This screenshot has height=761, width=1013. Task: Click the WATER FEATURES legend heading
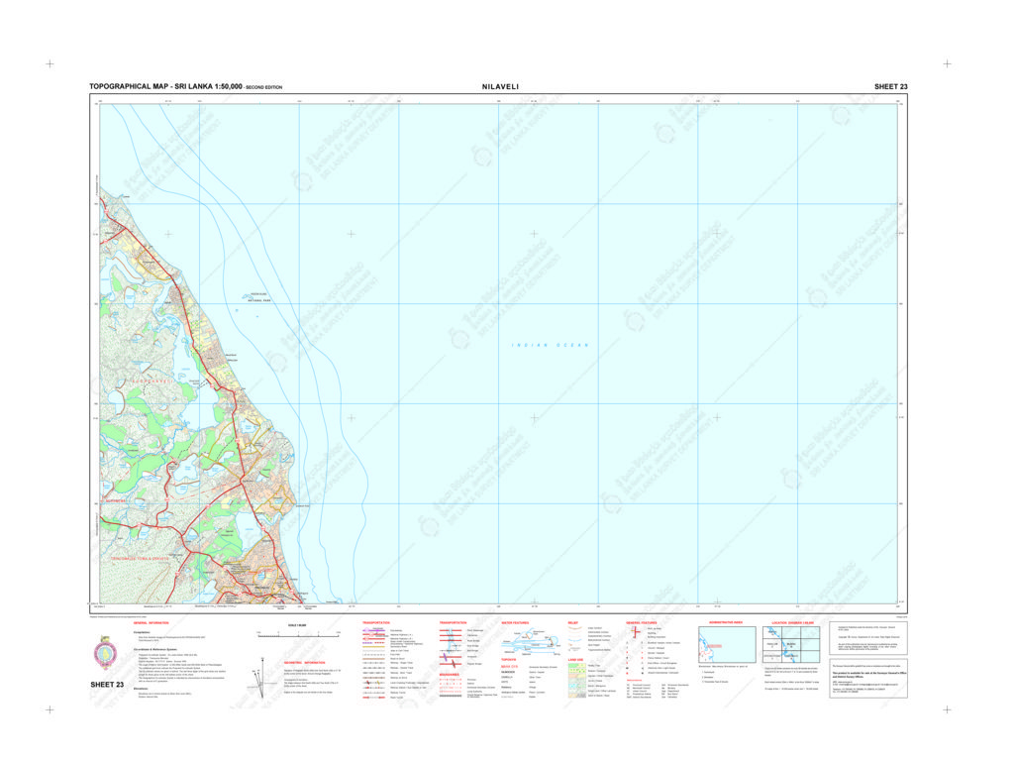(x=515, y=622)
